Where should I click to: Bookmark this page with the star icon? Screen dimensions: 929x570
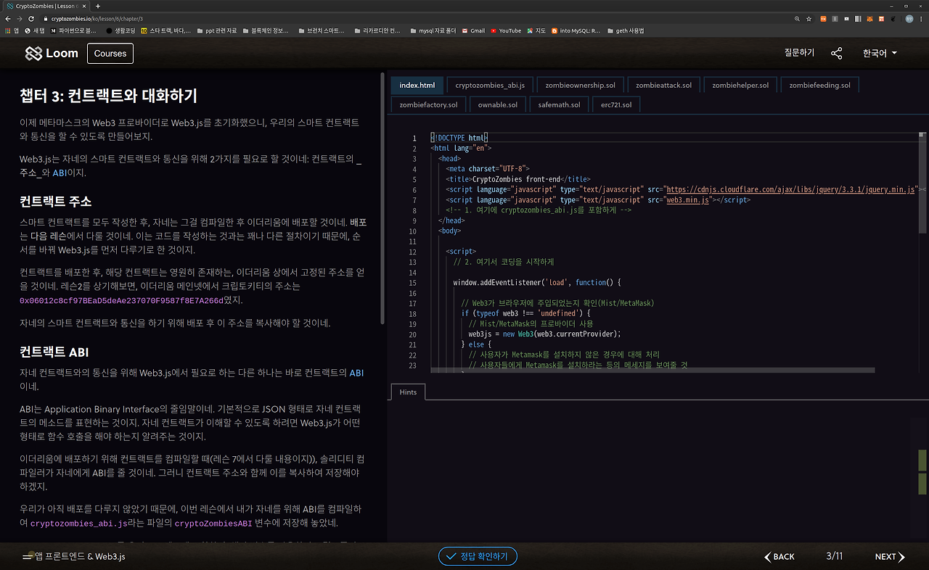809,18
